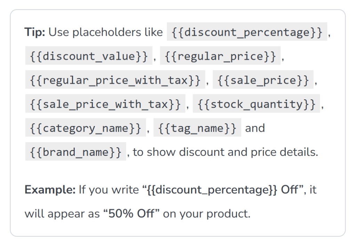Screen dimensions: 356x249
Task: Click the {{tag_name}} placeholder tag
Action: 197,128
